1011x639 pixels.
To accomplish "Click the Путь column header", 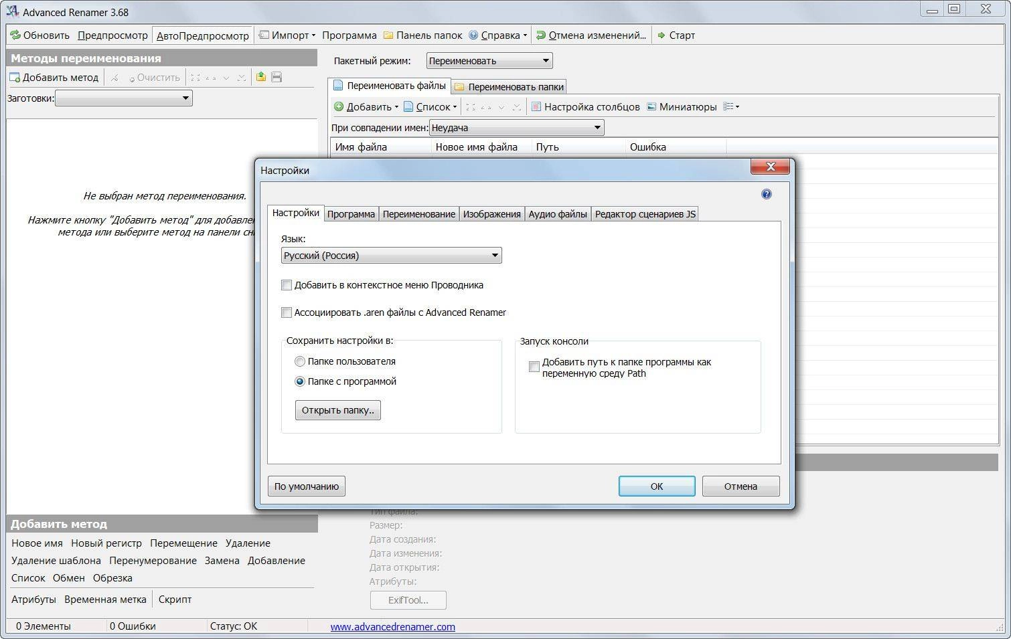I will point(578,147).
